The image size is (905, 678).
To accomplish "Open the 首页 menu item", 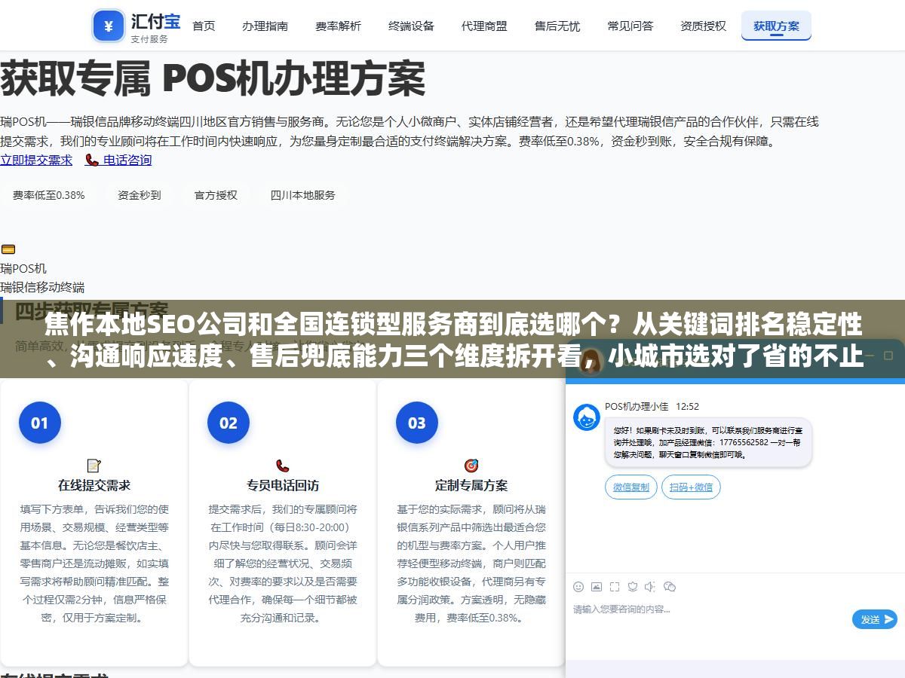I will (x=204, y=26).
